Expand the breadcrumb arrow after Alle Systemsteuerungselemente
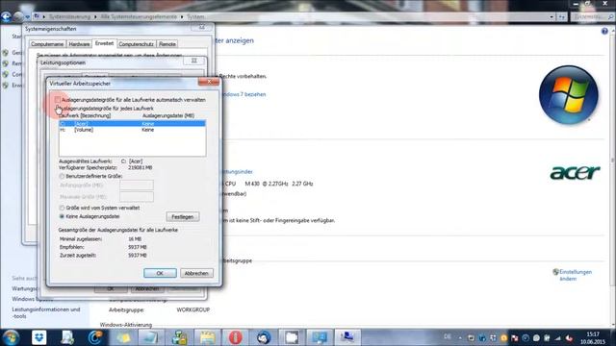 (x=182, y=17)
